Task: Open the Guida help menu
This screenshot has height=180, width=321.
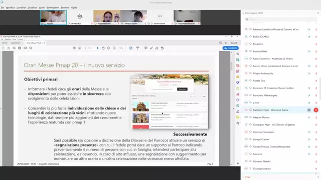Action: 74,7
